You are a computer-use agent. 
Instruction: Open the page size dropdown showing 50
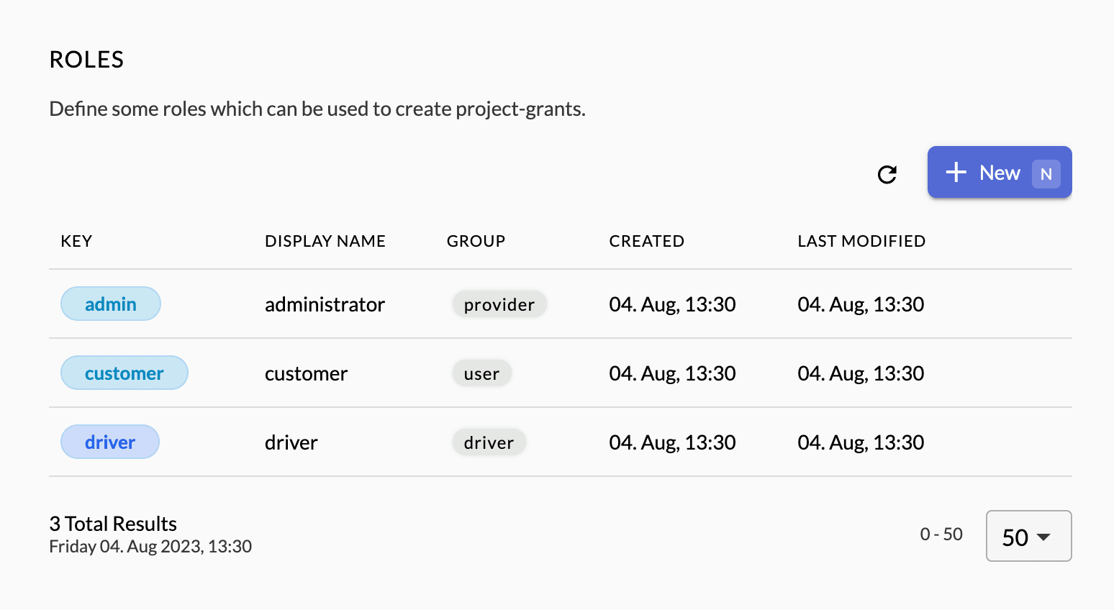coord(1028,537)
